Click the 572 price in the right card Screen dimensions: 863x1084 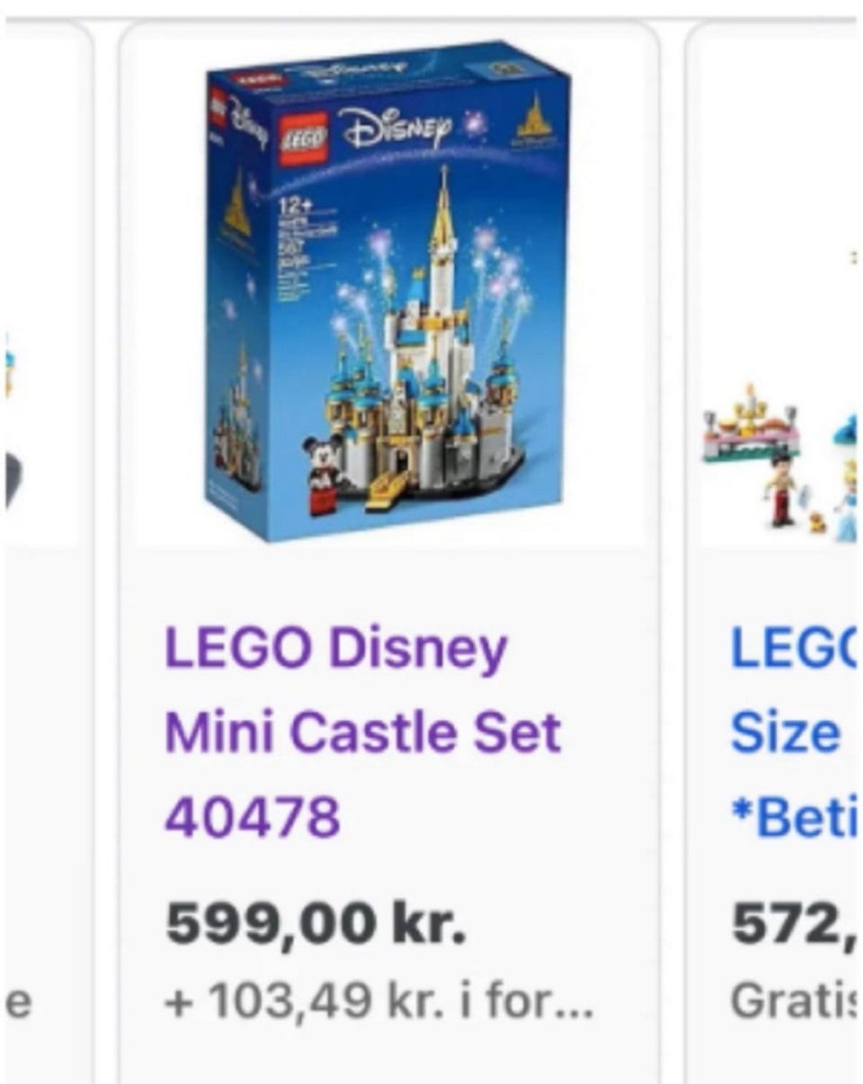[791, 924]
